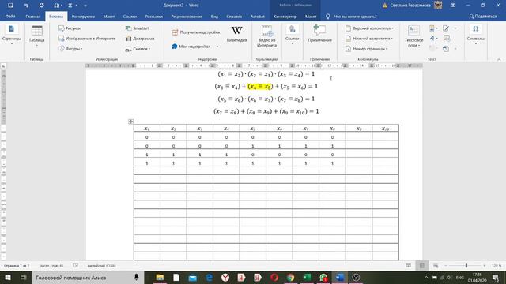Insert an equation using the Pi icon
This screenshot has height=284, width=506.
[x=70, y=6]
